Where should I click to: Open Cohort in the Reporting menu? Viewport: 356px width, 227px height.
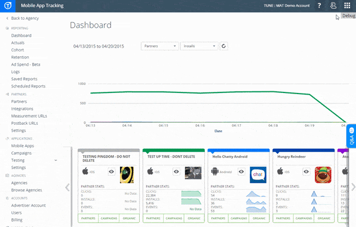(x=18, y=50)
